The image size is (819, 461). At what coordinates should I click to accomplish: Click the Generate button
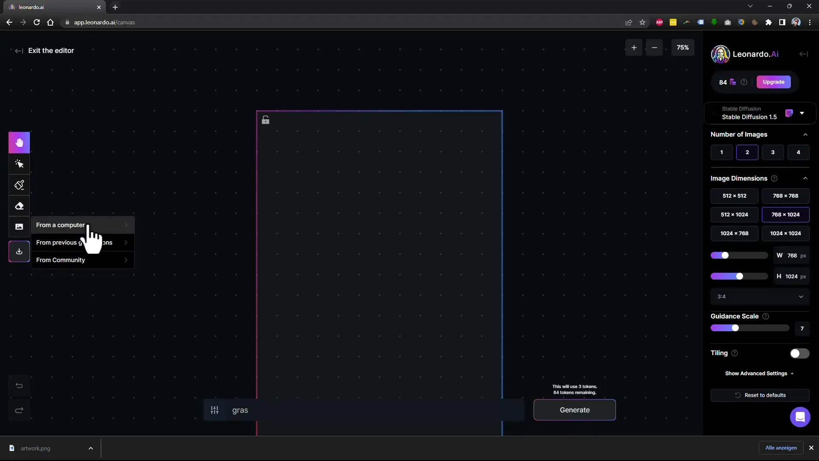pyautogui.click(x=575, y=410)
